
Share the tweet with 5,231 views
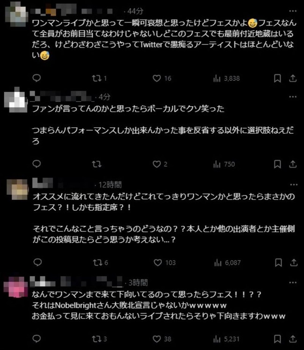293,339
